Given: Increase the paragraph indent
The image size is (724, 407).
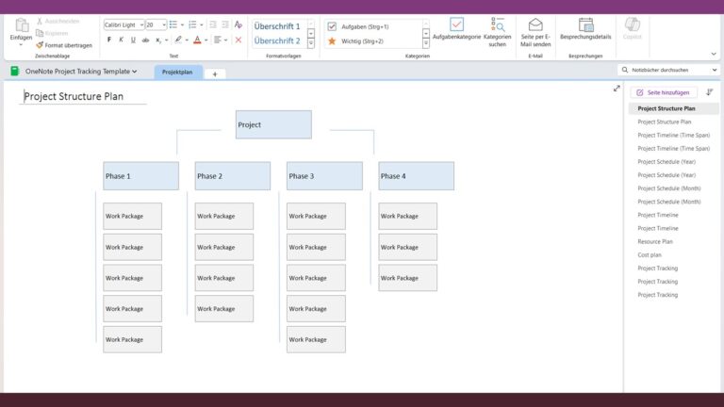Looking at the screenshot, I should tap(225, 24).
